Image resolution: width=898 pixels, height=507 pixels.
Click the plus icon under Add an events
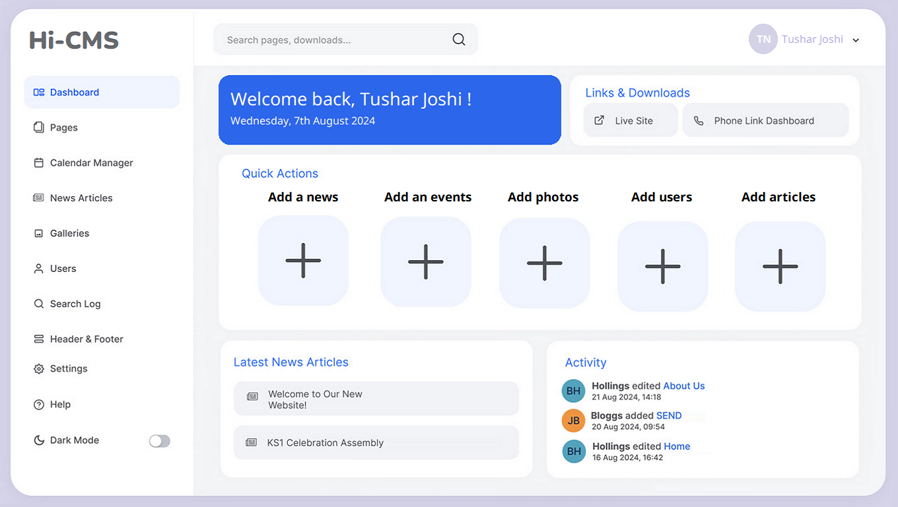[426, 261]
